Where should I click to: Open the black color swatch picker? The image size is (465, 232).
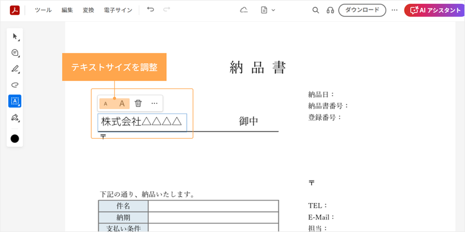coord(15,139)
